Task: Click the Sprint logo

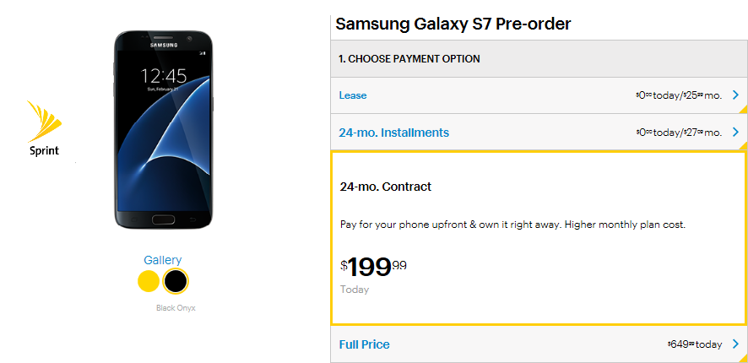Action: coord(44,128)
